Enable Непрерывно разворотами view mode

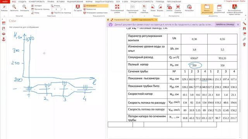[95, 13]
